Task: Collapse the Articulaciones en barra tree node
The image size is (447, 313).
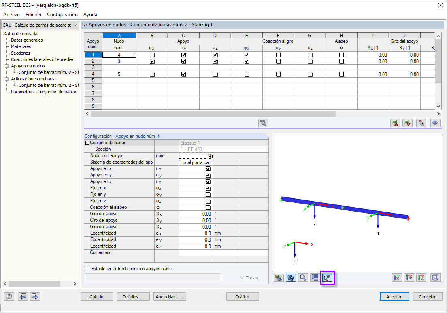Action: 7,79
